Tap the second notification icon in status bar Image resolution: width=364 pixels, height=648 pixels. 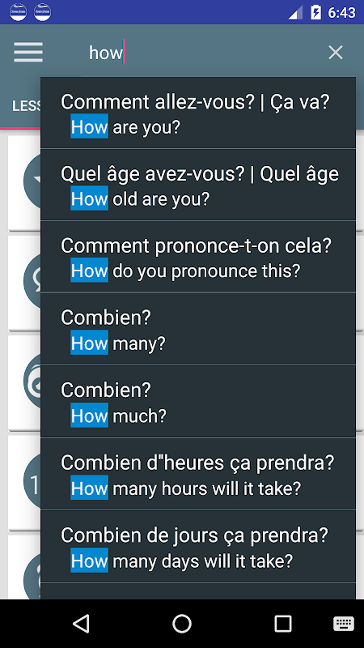pyautogui.click(x=42, y=12)
